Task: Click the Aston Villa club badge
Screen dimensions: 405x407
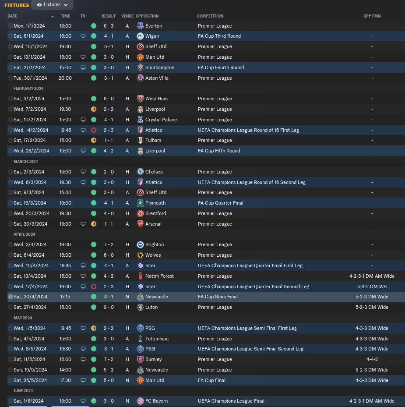Action: pos(140,78)
